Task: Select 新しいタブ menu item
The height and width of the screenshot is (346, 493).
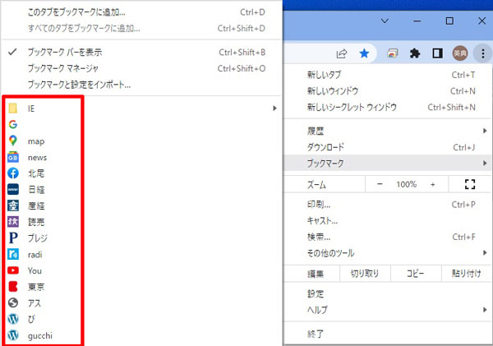Action: coord(387,75)
